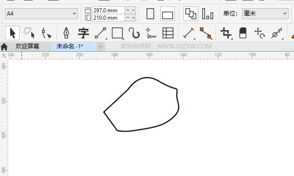Select the Table tool
Viewport: 294px width, 176px height.
point(168,33)
